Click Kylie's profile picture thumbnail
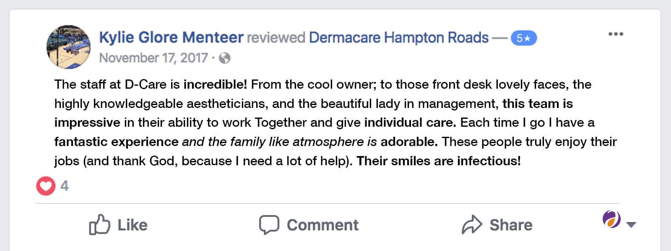671x251 pixels. tap(68, 46)
